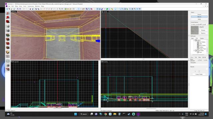Toggle the Entities visgroup checkbox
This screenshot has height=119, width=213.
[x=196, y=40]
